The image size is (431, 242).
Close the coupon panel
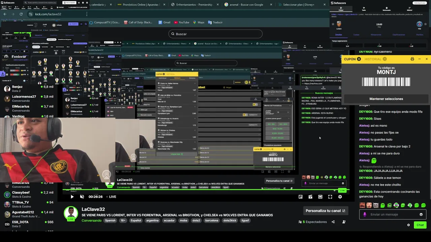tap(427, 59)
